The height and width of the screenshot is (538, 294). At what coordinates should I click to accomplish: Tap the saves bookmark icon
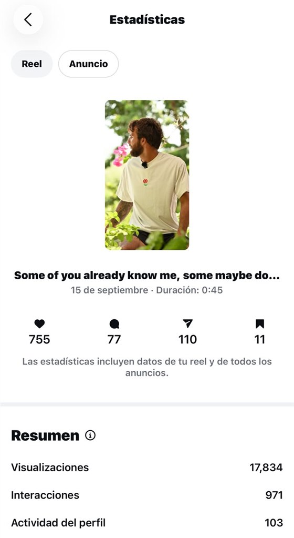coord(260,323)
